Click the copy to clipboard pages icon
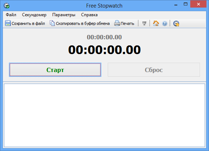 [x=52, y=23]
